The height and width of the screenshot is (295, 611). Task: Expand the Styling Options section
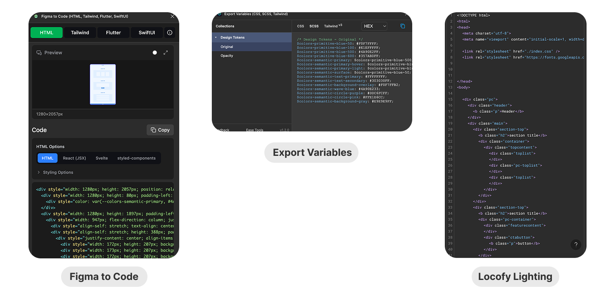tap(55, 173)
